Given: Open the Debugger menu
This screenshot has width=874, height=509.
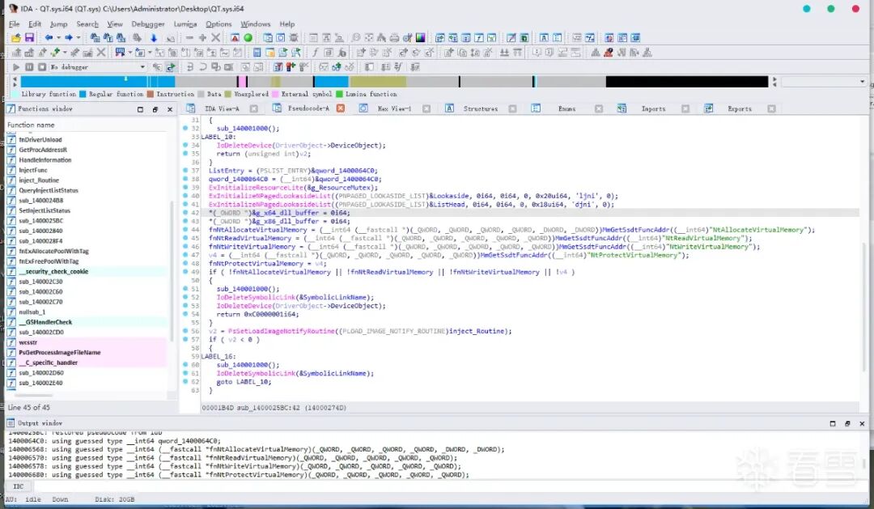Looking at the screenshot, I should pyautogui.click(x=148, y=24).
